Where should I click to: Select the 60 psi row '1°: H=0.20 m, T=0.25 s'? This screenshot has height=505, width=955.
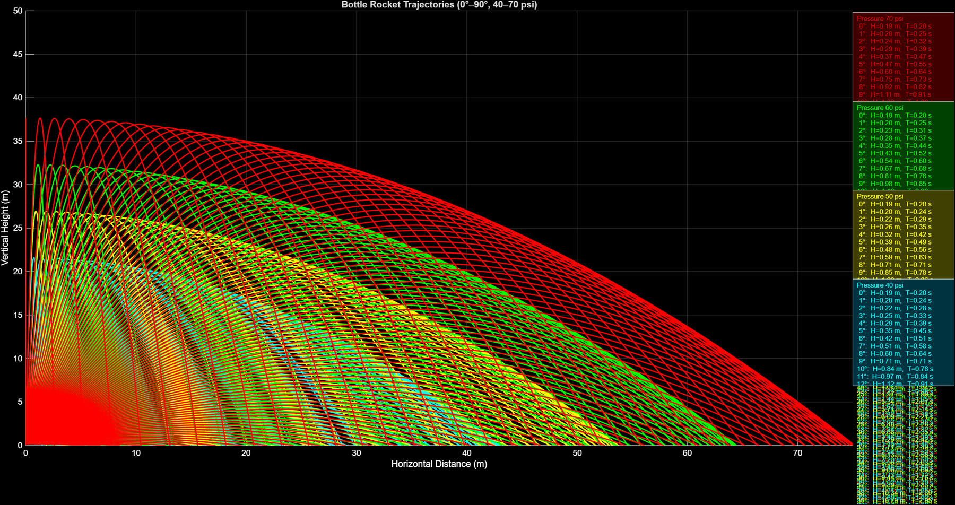[895, 123]
